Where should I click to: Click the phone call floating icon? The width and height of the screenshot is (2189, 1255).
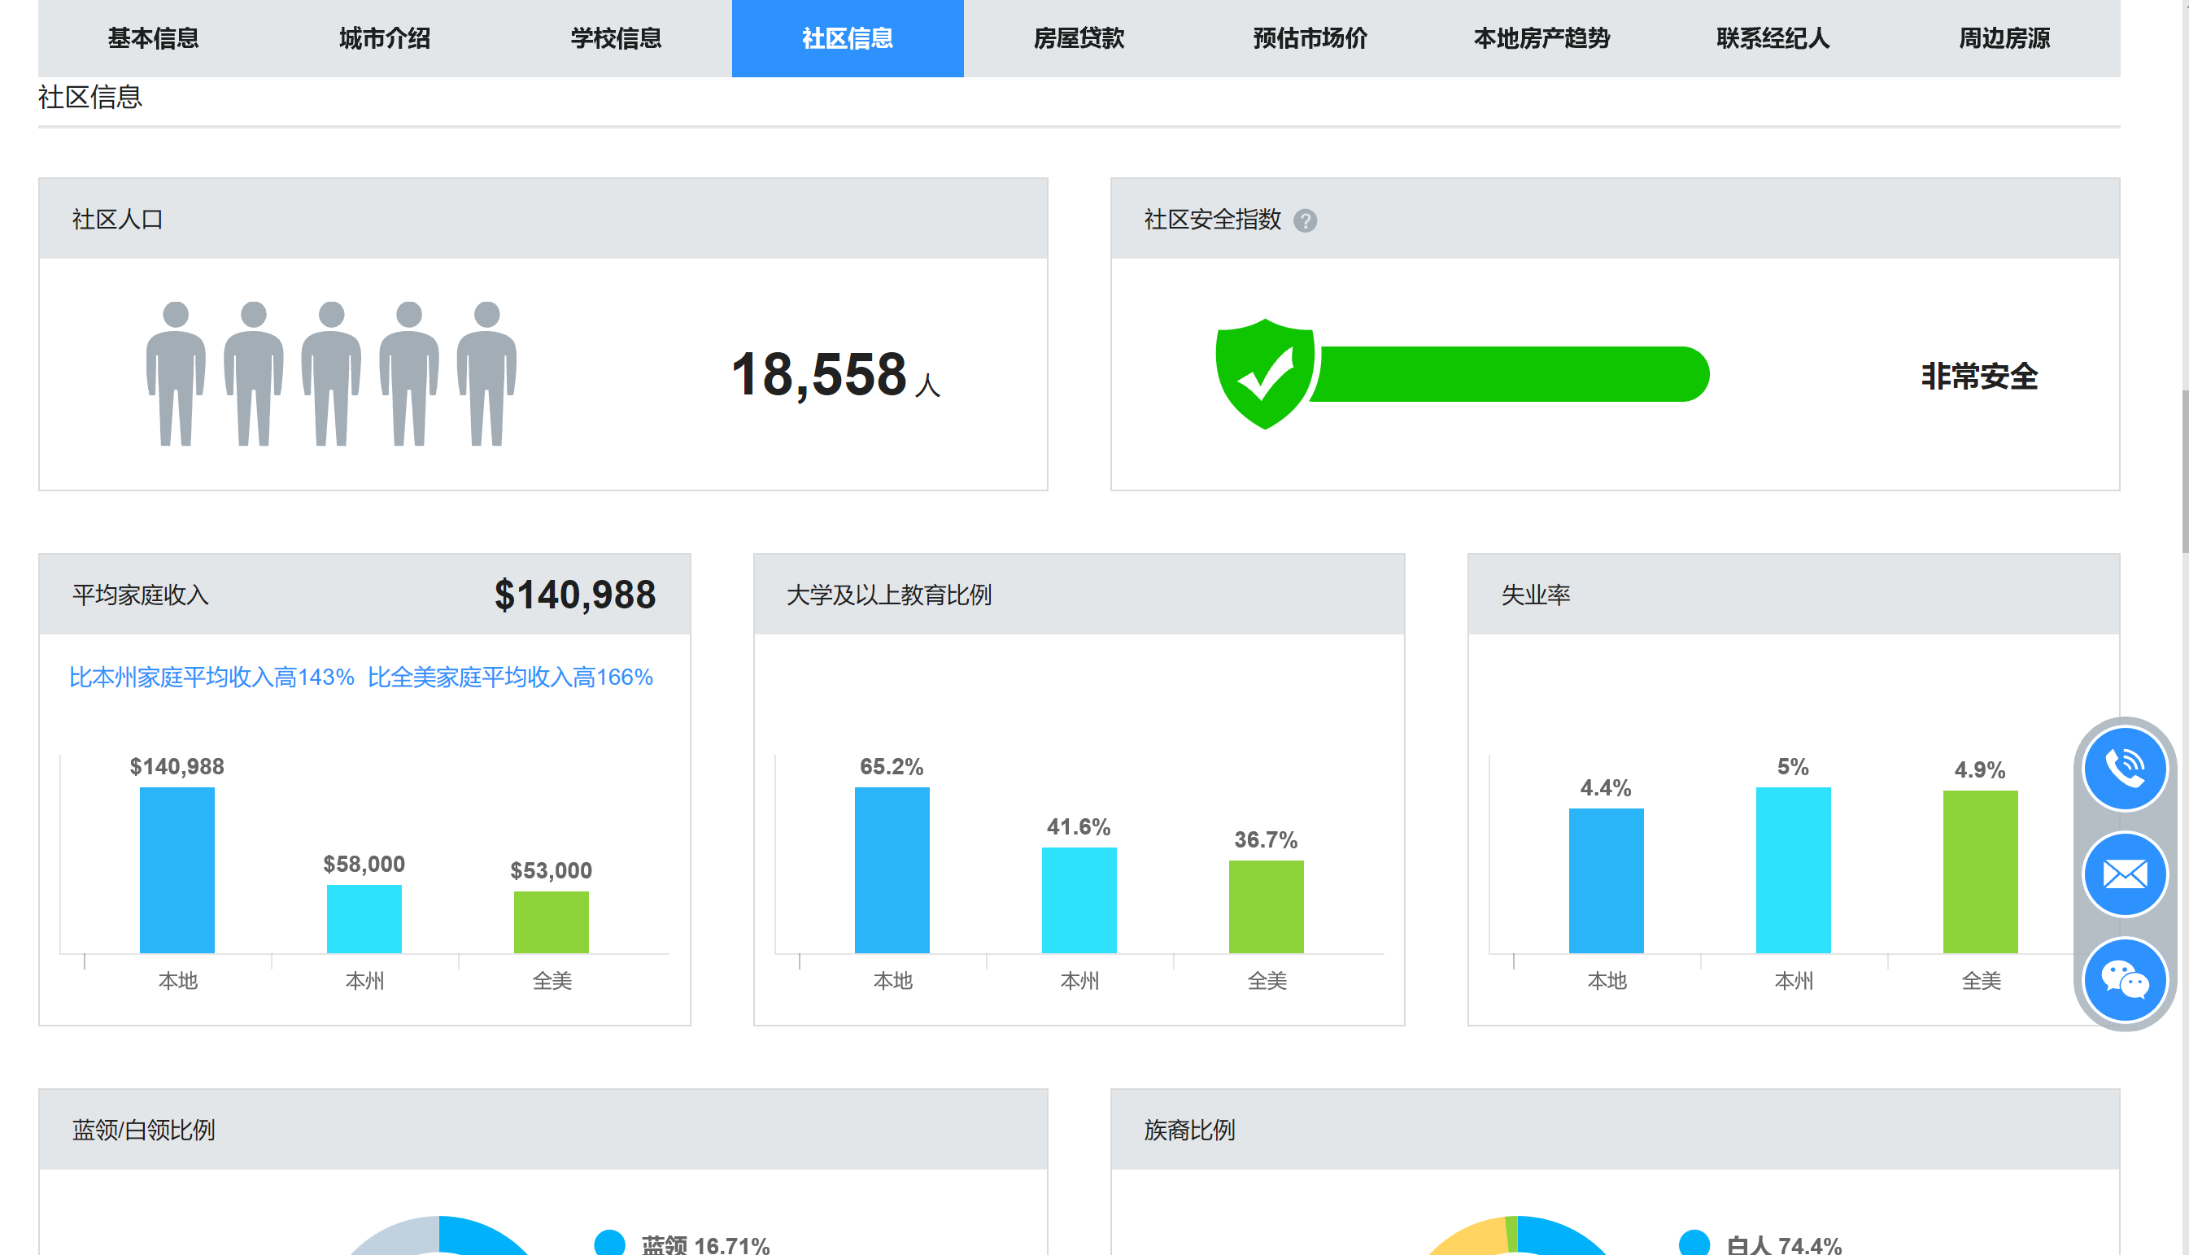(2125, 768)
